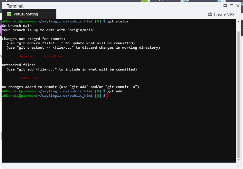This screenshot has height=169, width=243.
Task: Open the Virtual hosting terminal tab
Action: 29,14
